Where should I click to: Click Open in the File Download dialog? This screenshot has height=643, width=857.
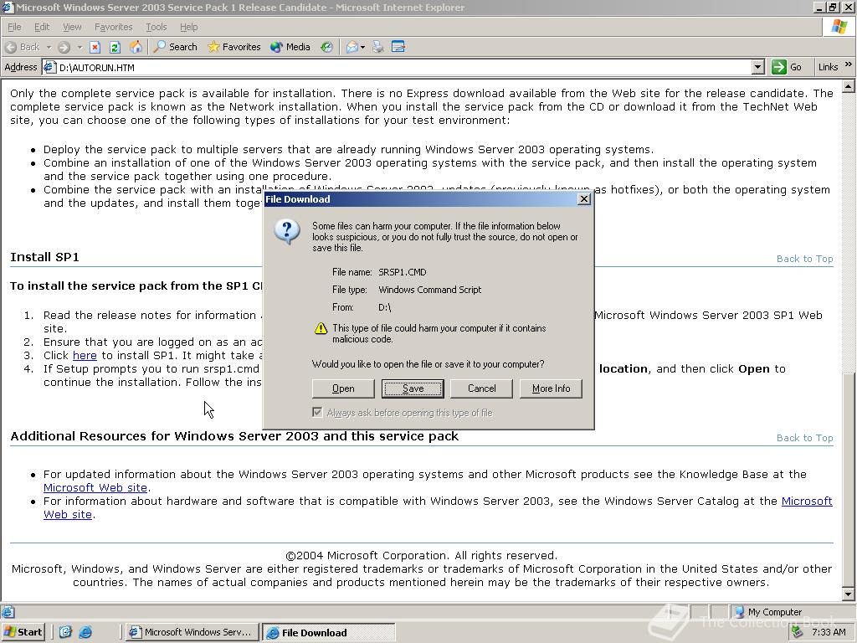click(x=343, y=388)
